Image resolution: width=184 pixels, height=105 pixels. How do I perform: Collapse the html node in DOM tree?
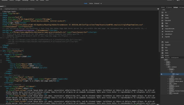[163, 60]
